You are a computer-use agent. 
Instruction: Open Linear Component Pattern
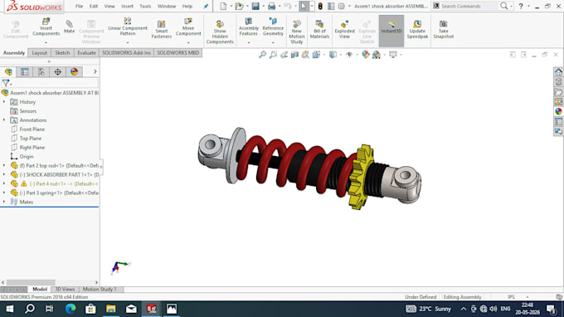[x=128, y=27]
